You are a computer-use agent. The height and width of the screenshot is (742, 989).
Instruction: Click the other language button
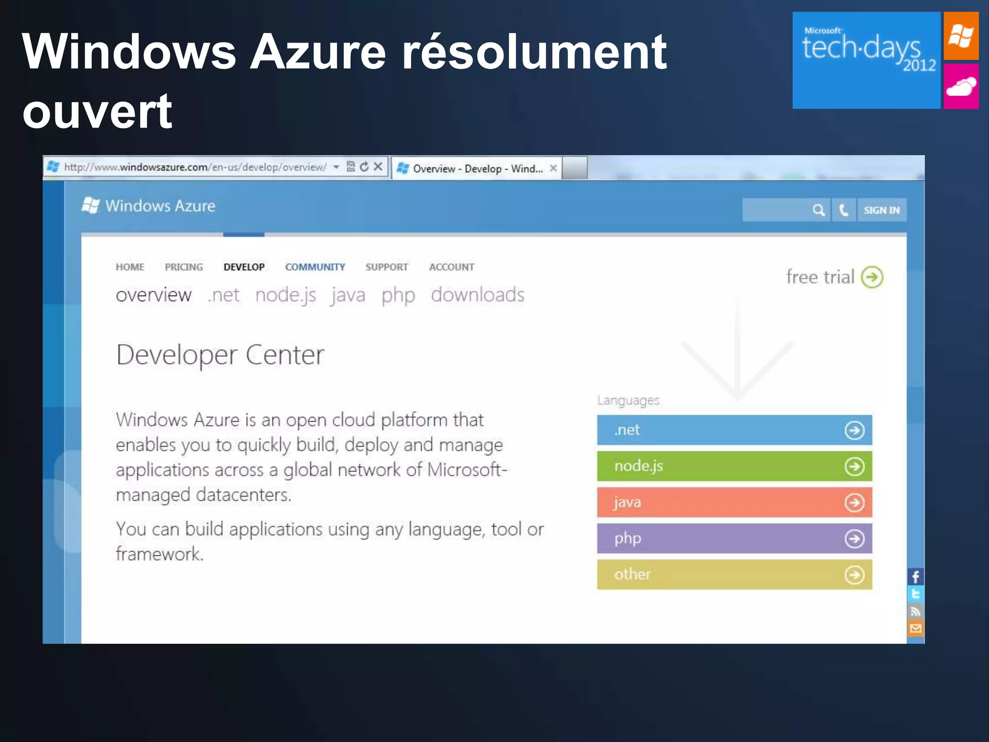click(x=735, y=575)
